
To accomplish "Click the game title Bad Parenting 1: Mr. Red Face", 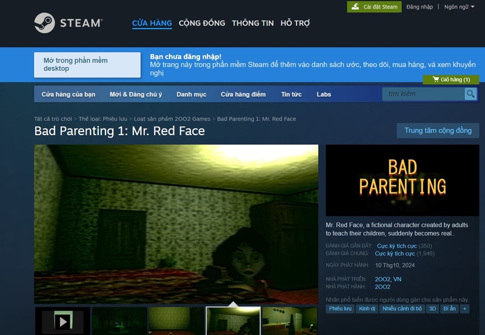I will 119,131.
